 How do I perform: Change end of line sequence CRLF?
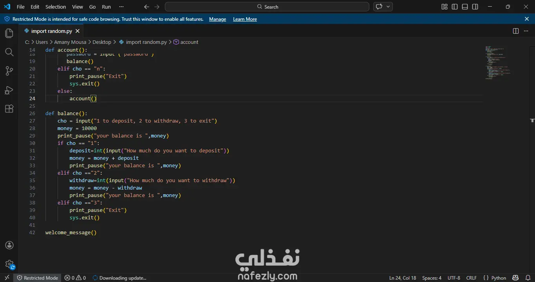pos(472,278)
